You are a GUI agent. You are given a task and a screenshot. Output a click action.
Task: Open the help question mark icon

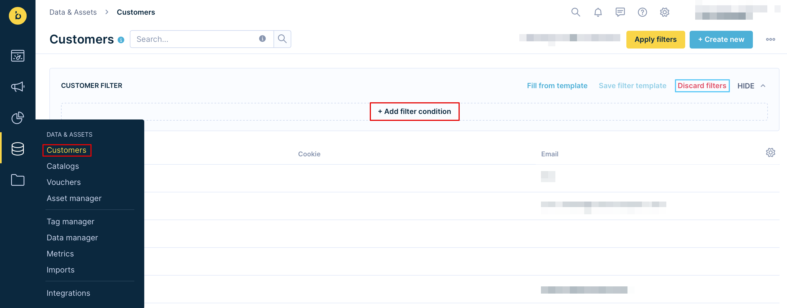(x=642, y=12)
